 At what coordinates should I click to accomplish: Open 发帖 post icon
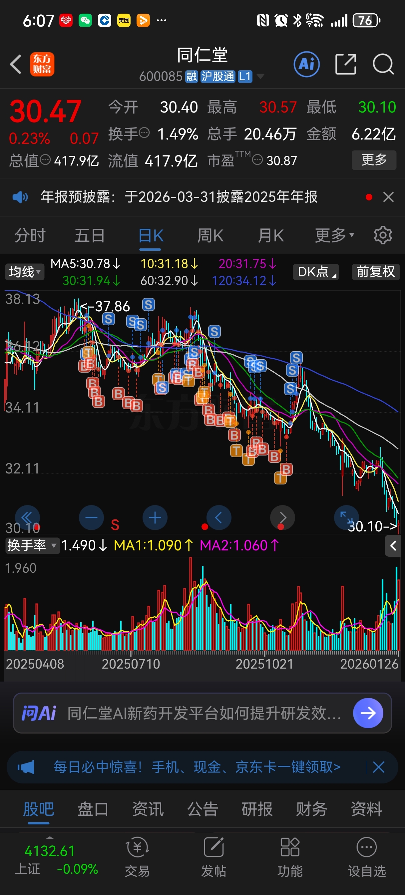[x=213, y=857]
